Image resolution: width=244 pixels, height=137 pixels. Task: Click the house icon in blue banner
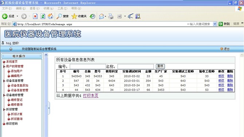pyautogui.click(x=11, y=49)
